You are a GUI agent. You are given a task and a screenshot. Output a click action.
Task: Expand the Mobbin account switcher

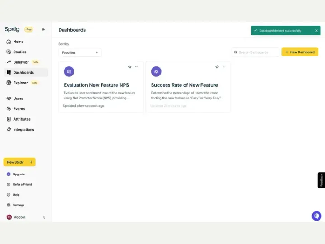coord(44,217)
